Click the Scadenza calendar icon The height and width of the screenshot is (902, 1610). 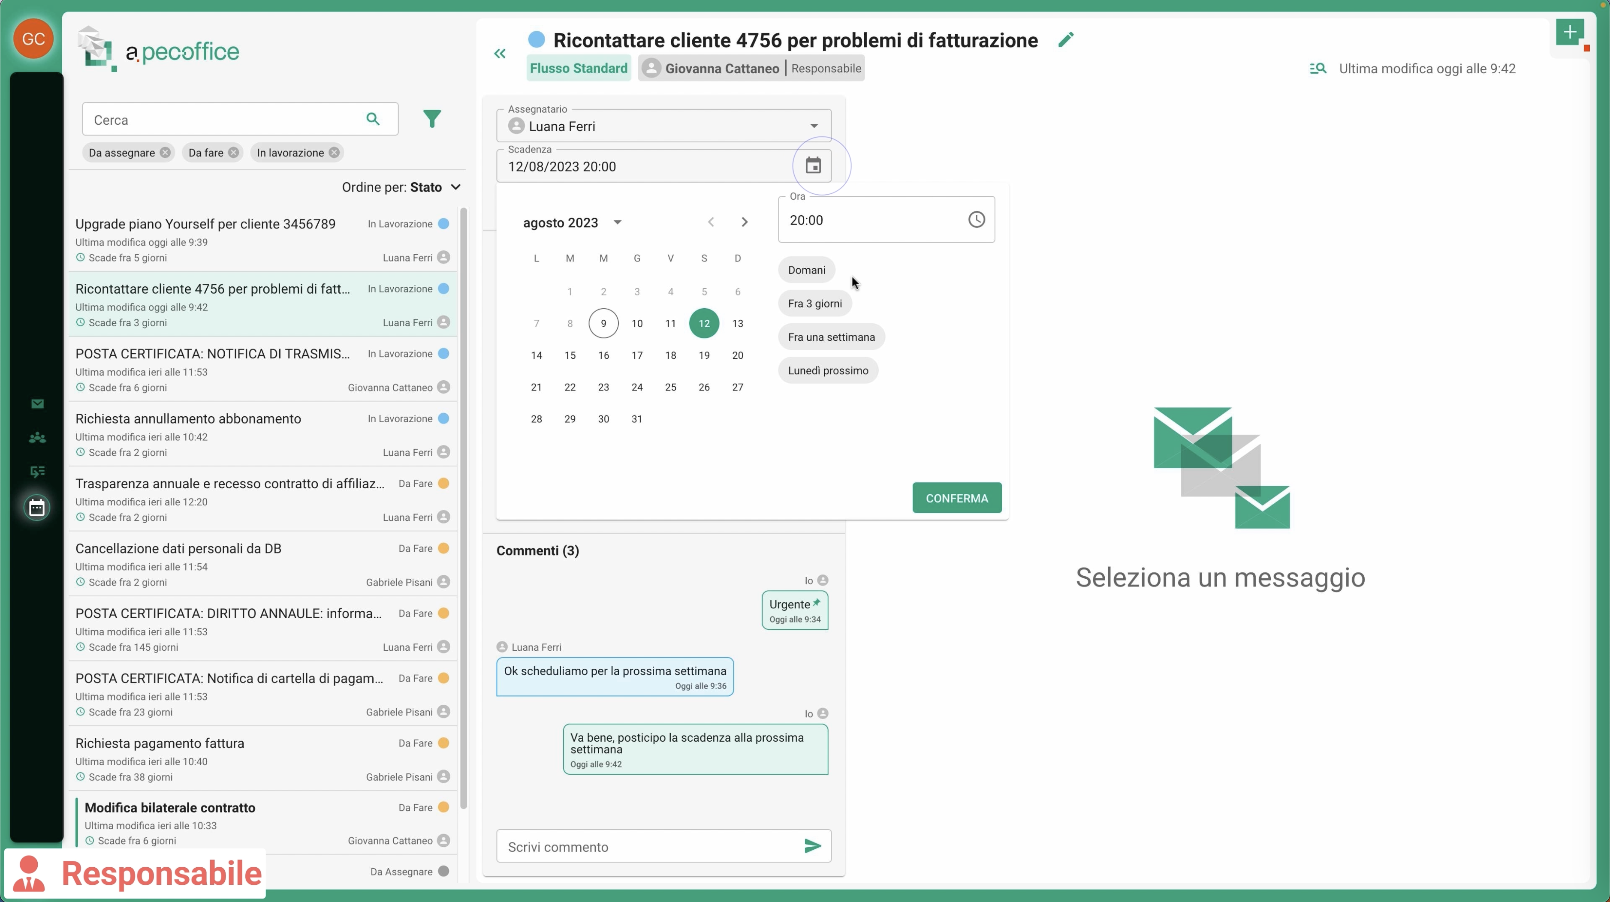coord(813,165)
